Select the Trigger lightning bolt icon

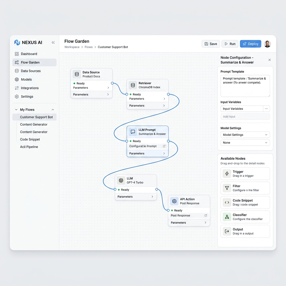[227, 174]
